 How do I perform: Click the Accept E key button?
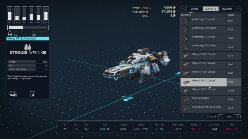pos(221,117)
